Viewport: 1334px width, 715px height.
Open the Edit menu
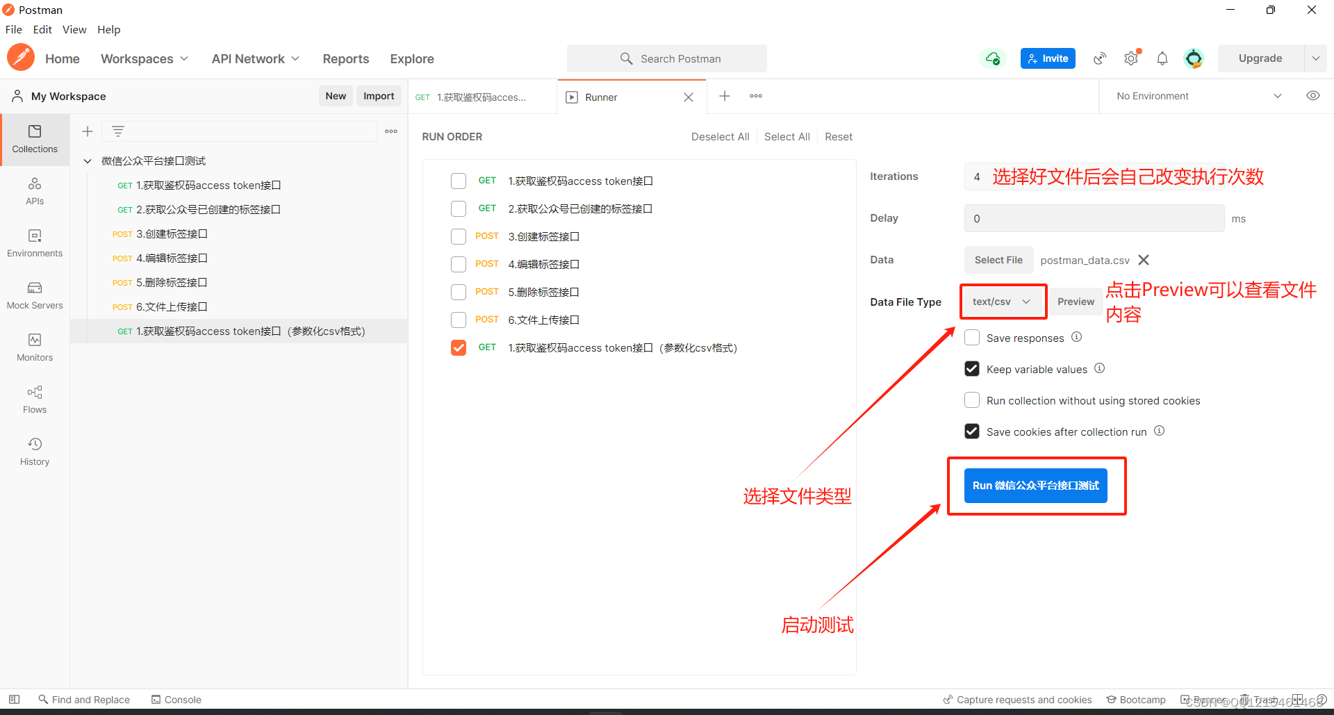tap(42, 29)
